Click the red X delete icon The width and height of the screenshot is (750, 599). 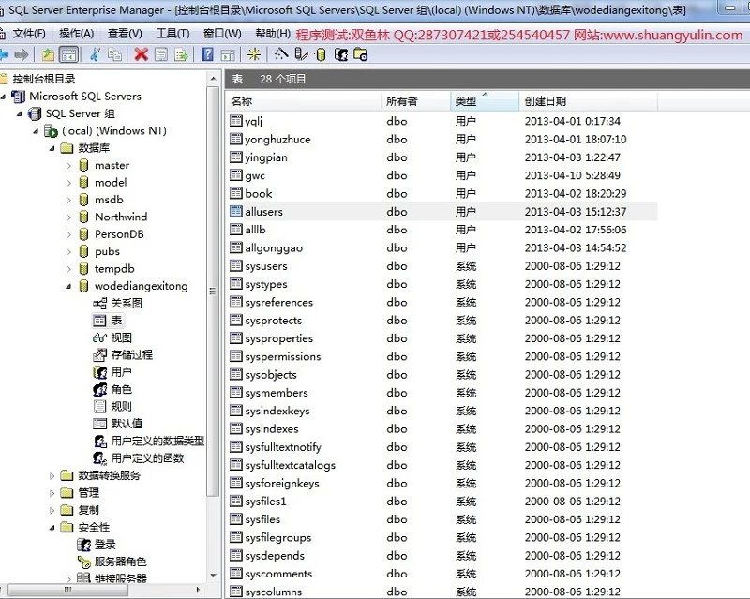[142, 55]
